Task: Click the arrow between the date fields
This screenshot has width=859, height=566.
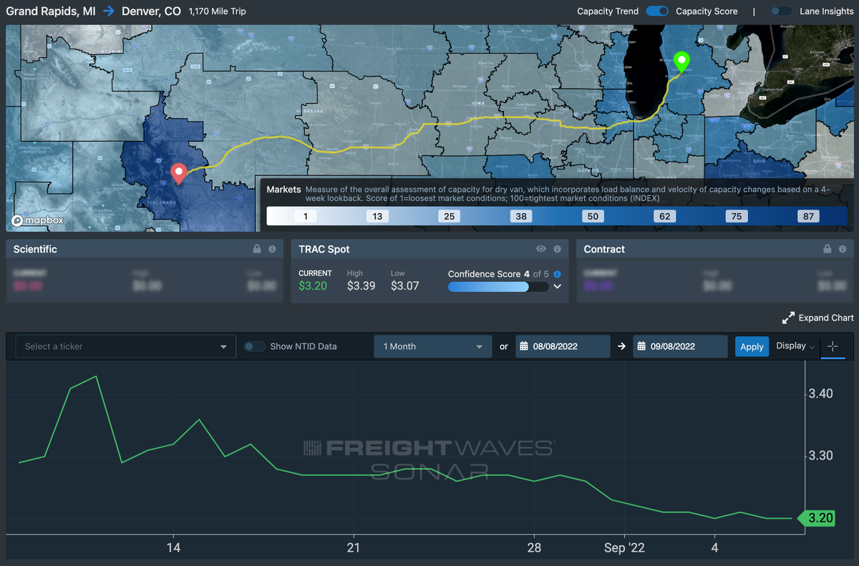Action: coord(621,346)
